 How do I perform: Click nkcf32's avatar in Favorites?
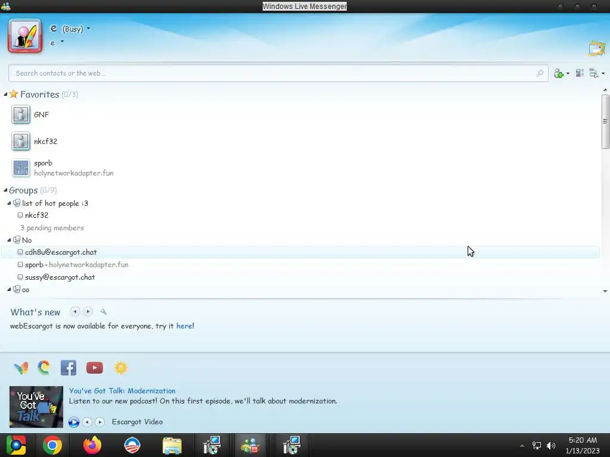click(x=21, y=142)
